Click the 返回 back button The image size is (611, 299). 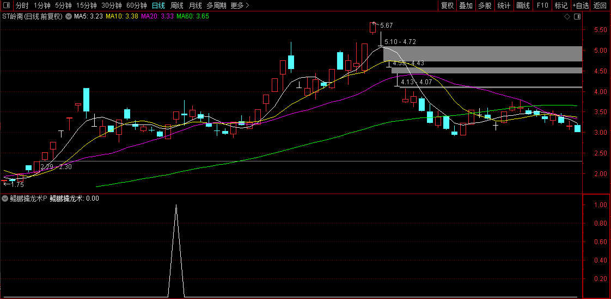(x=600, y=5)
